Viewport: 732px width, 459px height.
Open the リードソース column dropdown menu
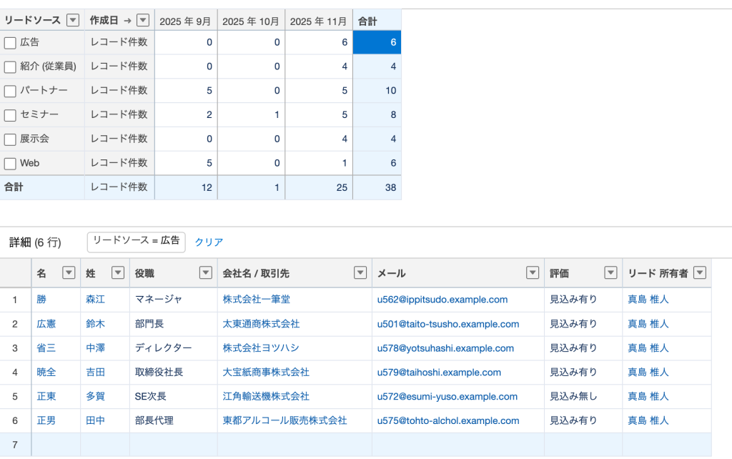click(72, 21)
